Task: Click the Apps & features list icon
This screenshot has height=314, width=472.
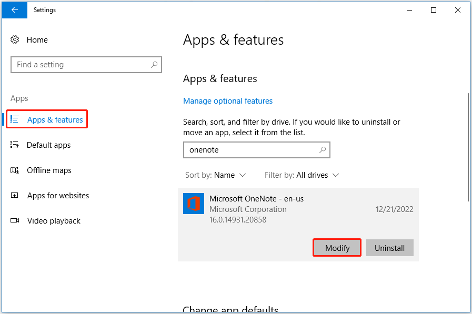Action: [14, 119]
